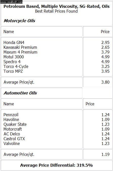Click the www.zeallsoft.com watermark text
Screen dimensions: 113x171
pyautogui.click(x=11, y=2)
